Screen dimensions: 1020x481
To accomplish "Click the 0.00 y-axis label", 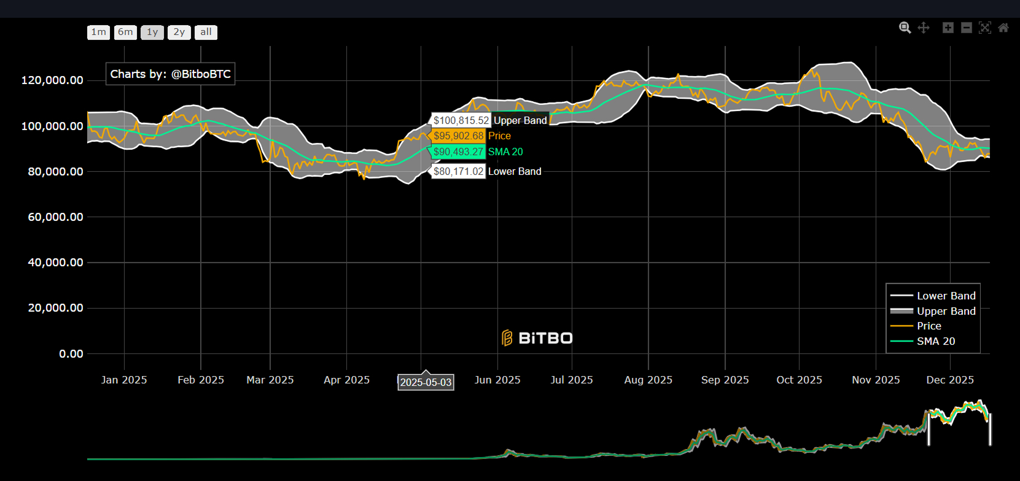I will point(71,353).
